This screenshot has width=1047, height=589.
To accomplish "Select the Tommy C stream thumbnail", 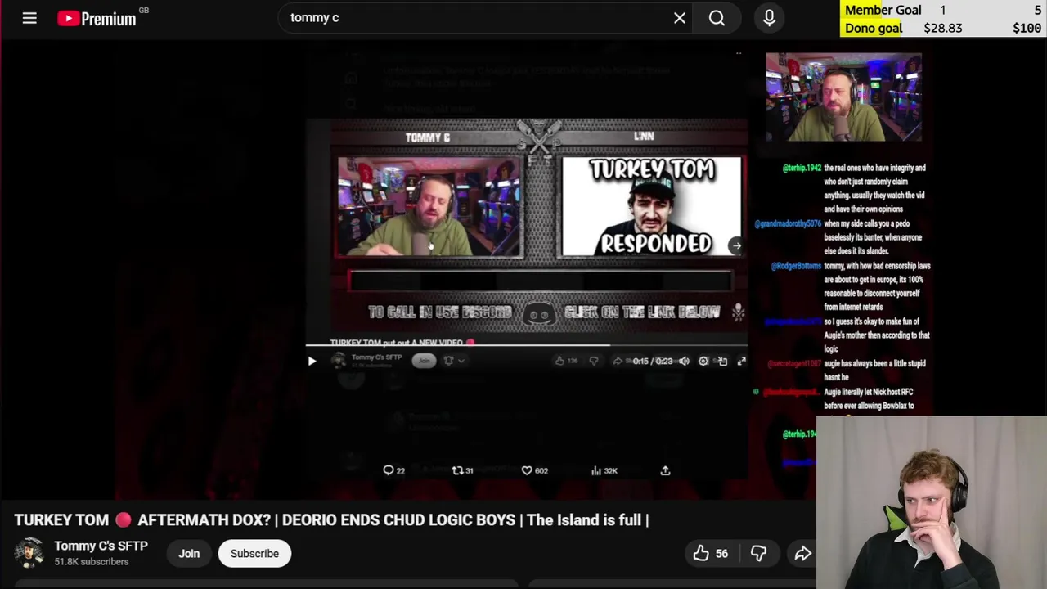I will click(430, 207).
